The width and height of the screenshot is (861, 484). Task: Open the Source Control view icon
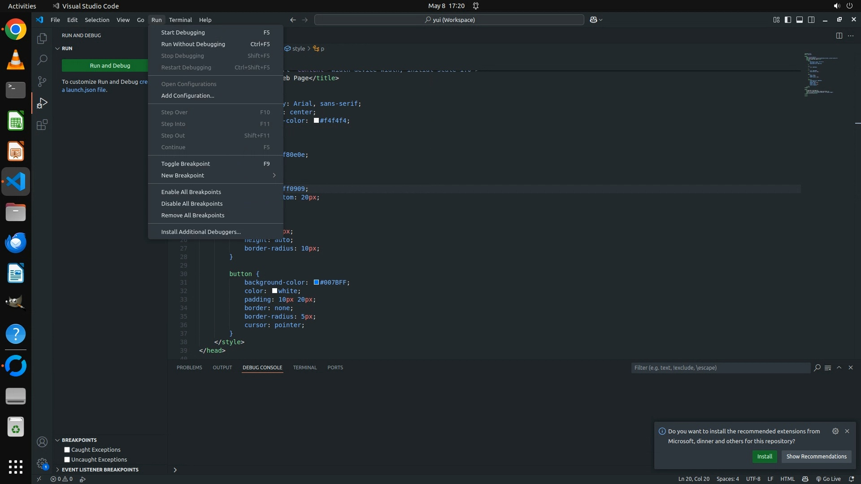[42, 81]
